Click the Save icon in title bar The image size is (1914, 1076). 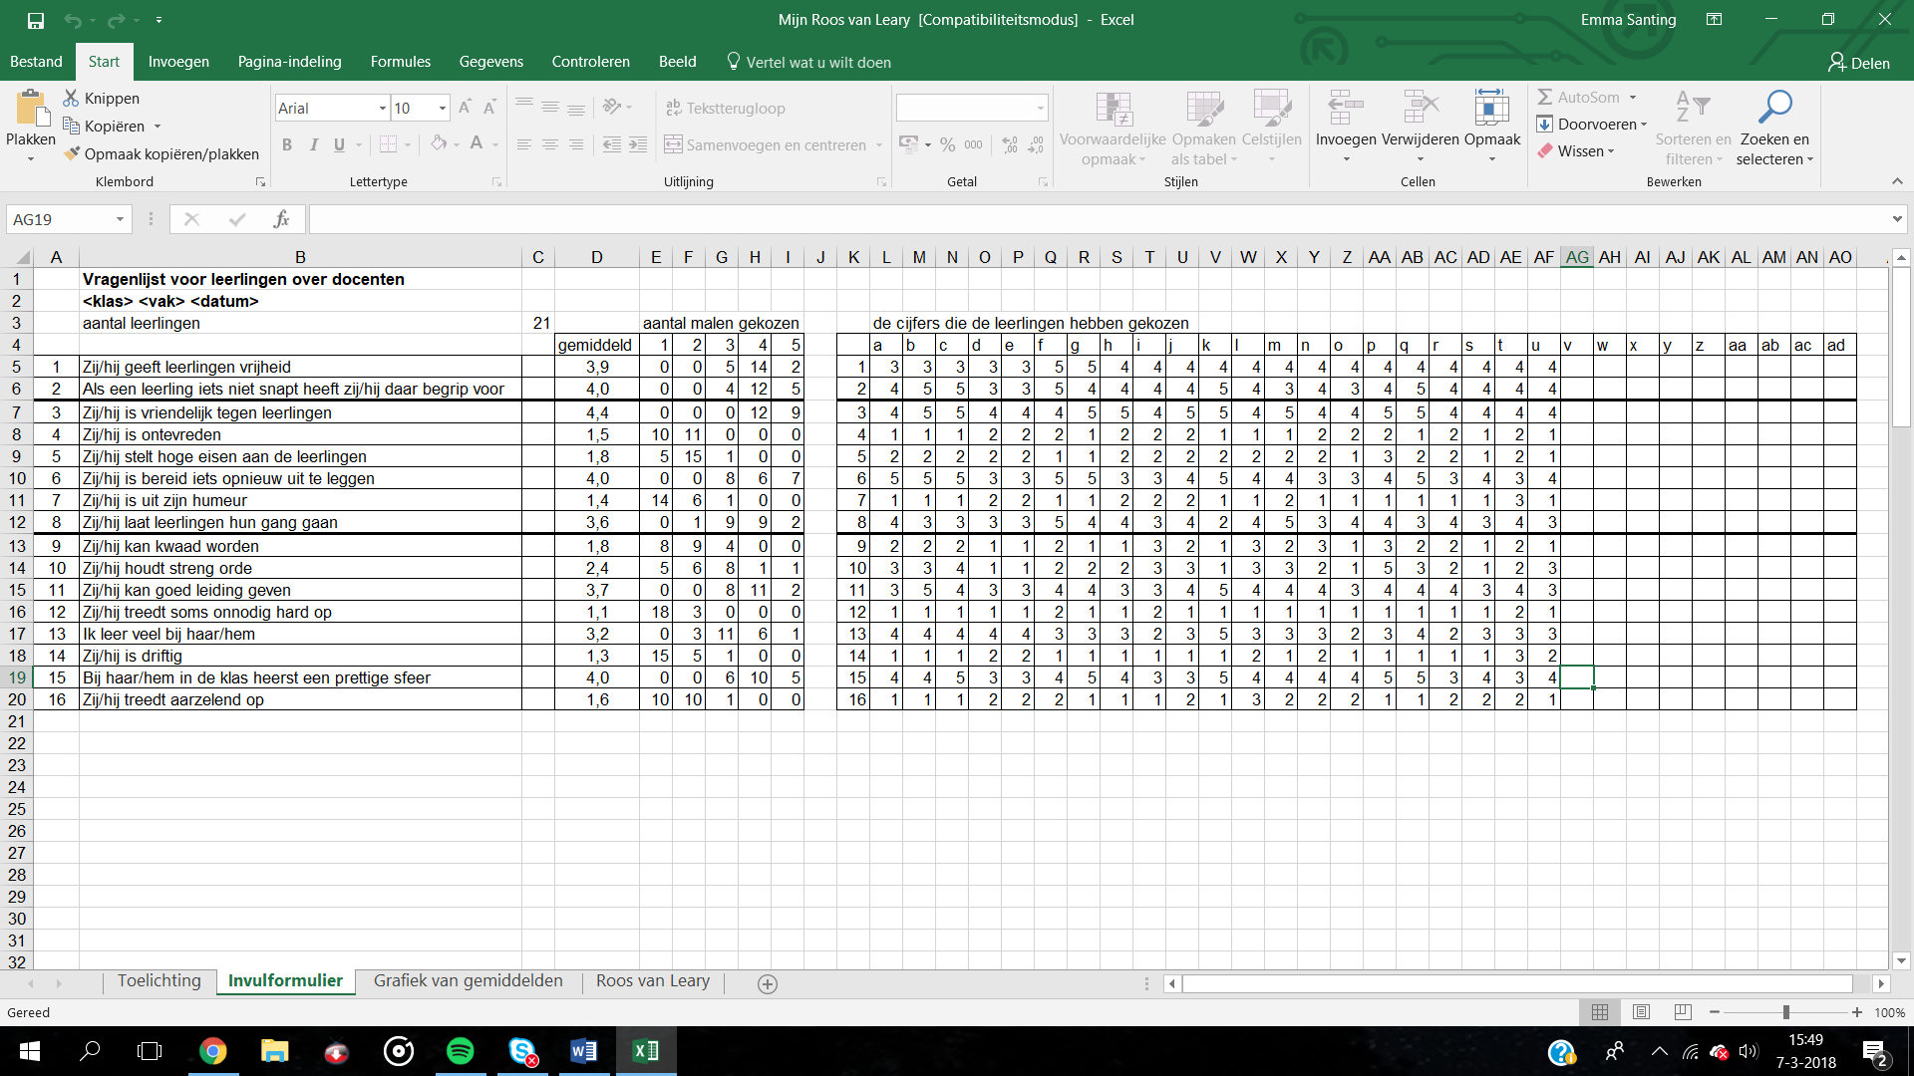point(36,20)
